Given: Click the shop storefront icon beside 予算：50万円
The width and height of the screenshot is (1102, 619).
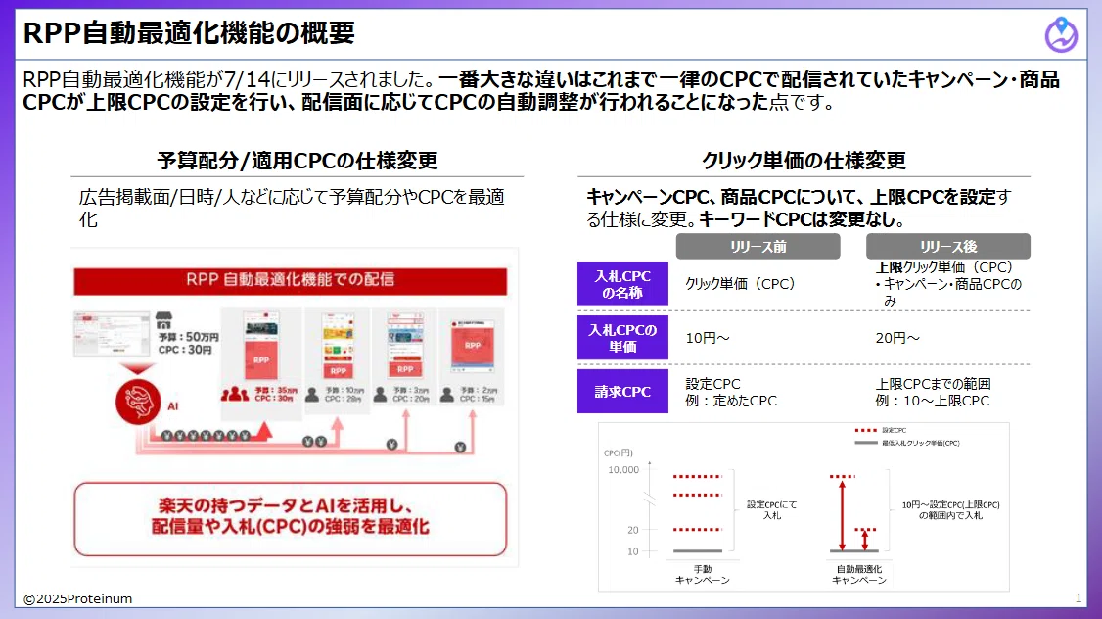Looking at the screenshot, I should 163,320.
